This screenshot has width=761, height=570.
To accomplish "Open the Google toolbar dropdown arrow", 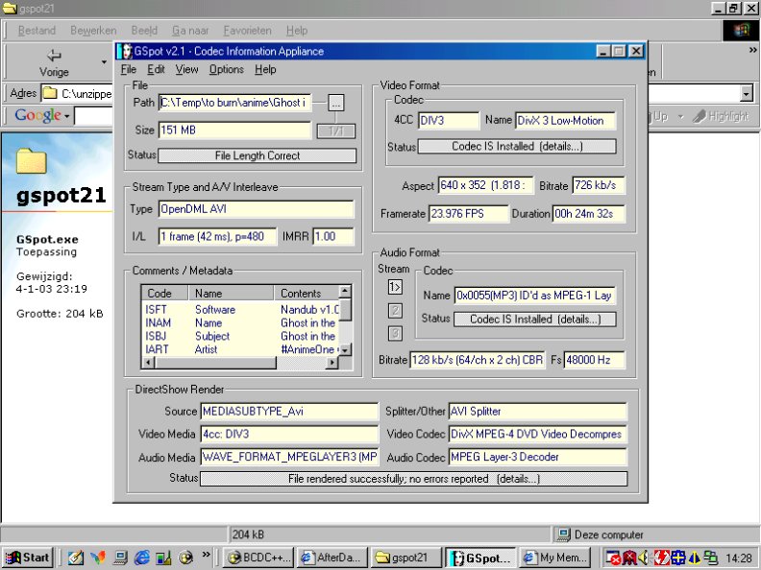I will tap(67, 116).
